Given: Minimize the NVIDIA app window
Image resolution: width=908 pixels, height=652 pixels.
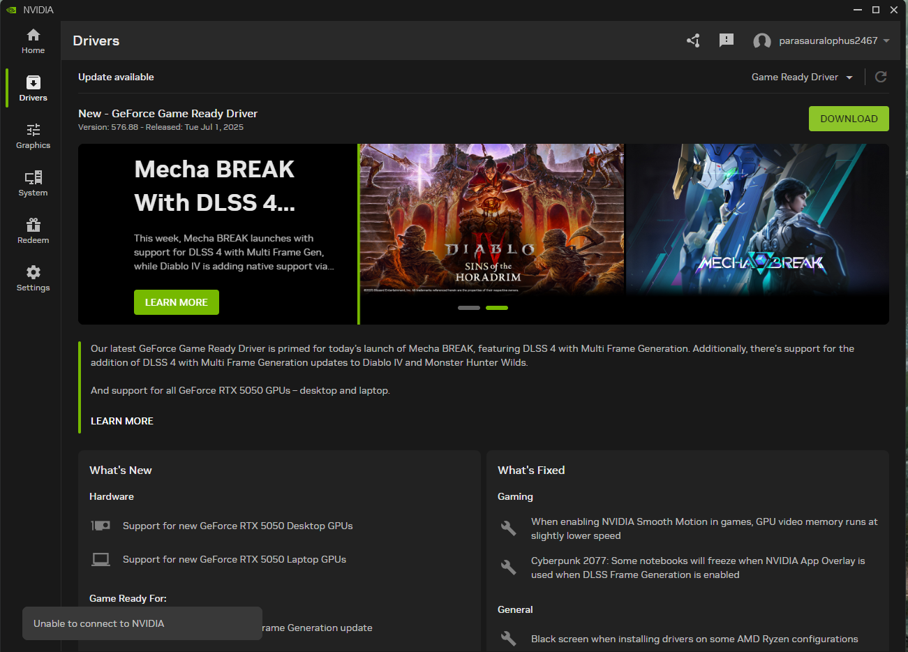Looking at the screenshot, I should 858,10.
